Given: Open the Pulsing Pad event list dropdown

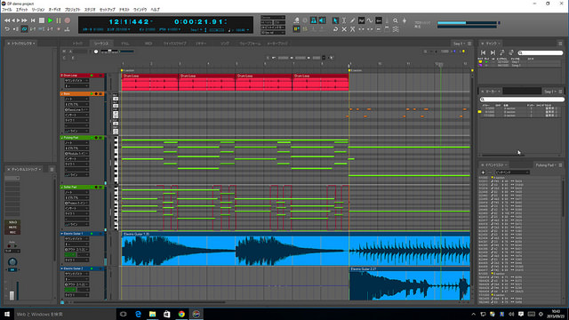Looking at the screenshot, I should 546,165.
